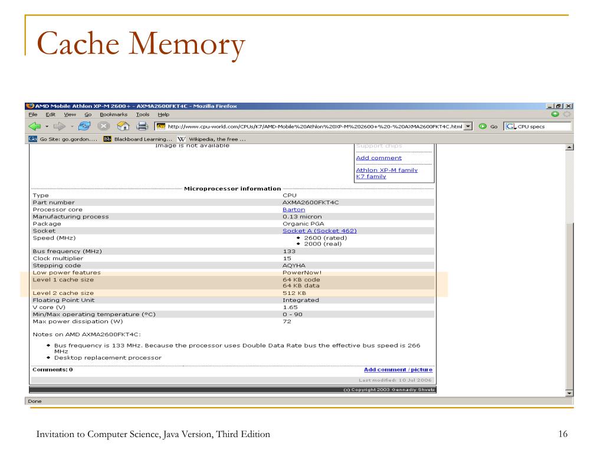Open the Bookmarks menu
Image resolution: width=604 pixels, height=453 pixels.
113,114
